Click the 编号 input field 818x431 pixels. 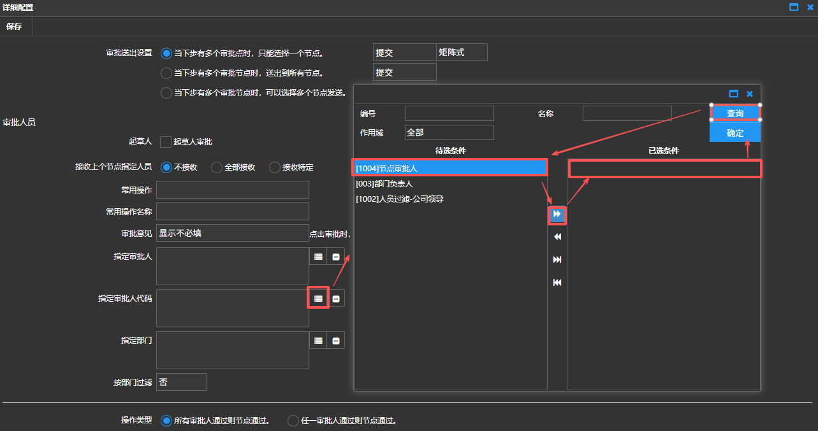pos(449,113)
